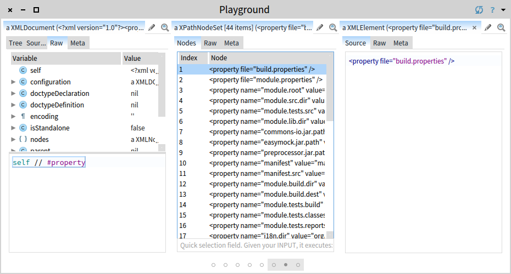
Task: Go to the first pager dot
Action: pyautogui.click(x=213, y=265)
